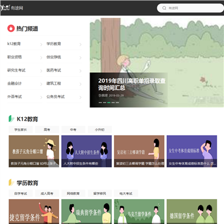This screenshot has height=224, width=224.
Task: Click chevron next to k12教育 channel
Action: (41, 44)
